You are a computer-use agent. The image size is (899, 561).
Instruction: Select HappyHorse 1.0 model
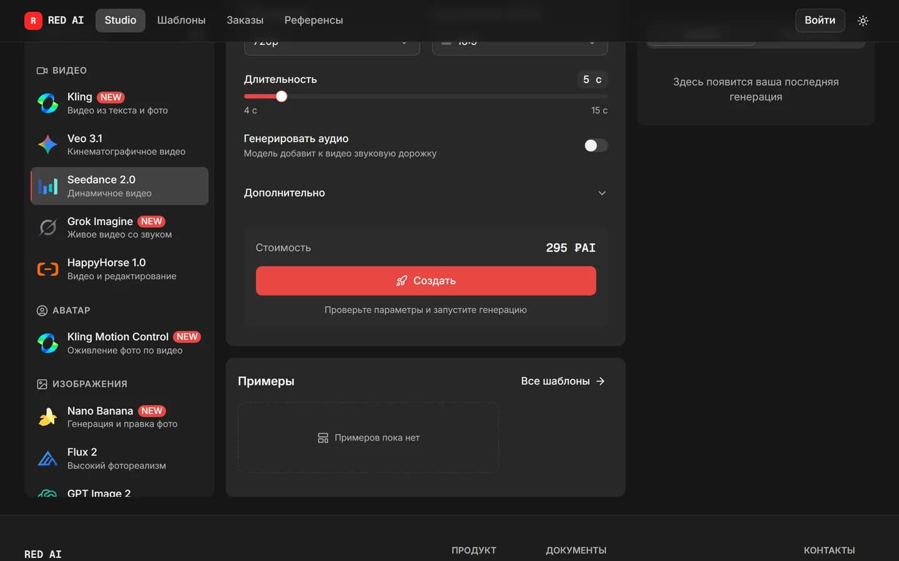pos(119,269)
